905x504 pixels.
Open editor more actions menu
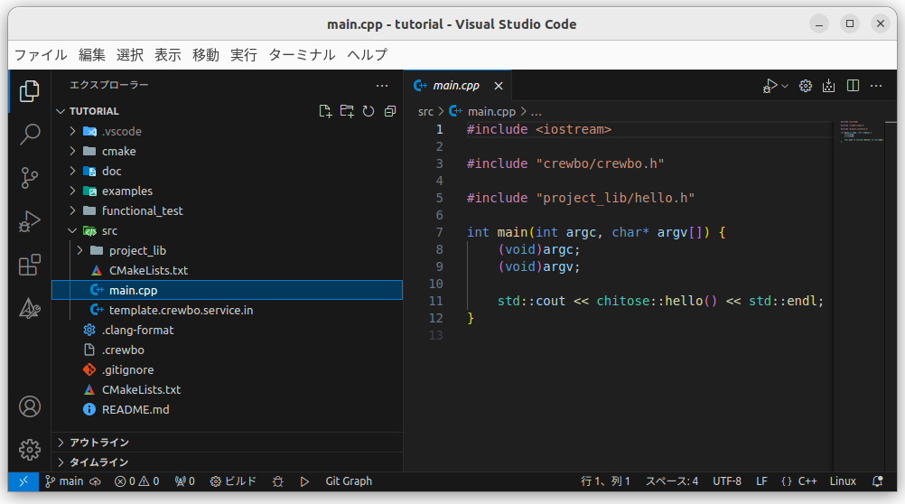pyautogui.click(x=876, y=86)
